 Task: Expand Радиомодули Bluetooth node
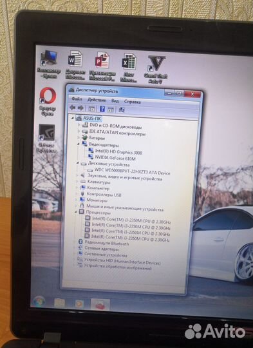coord(75,242)
